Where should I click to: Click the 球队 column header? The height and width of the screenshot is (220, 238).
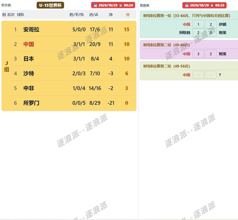21,14
